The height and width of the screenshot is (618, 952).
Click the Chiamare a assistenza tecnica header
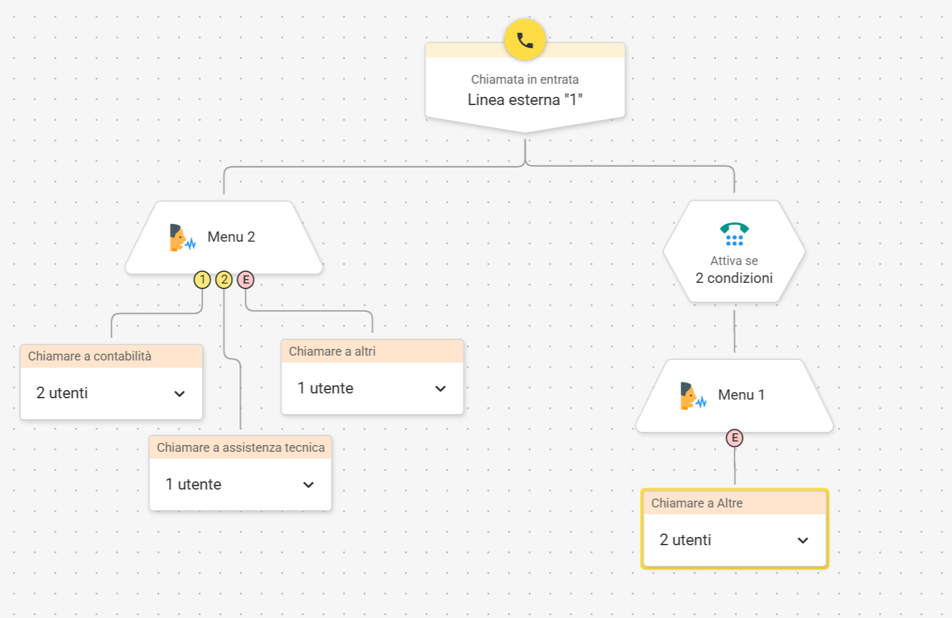[x=241, y=448]
